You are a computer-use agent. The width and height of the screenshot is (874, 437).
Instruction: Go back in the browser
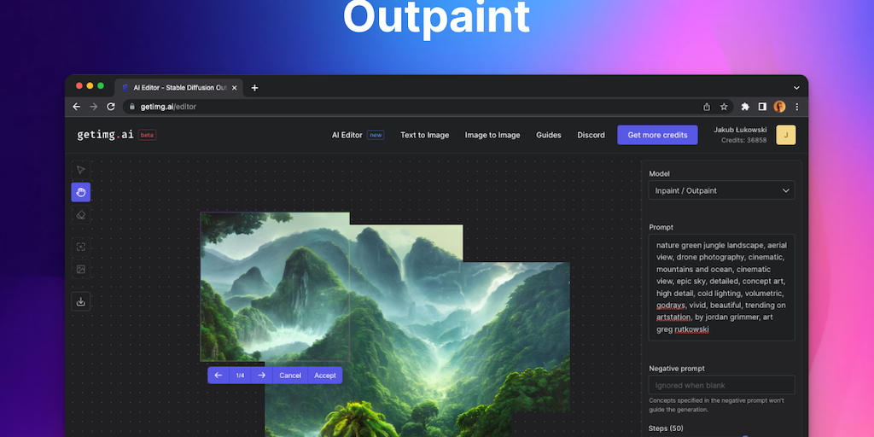[x=76, y=107]
